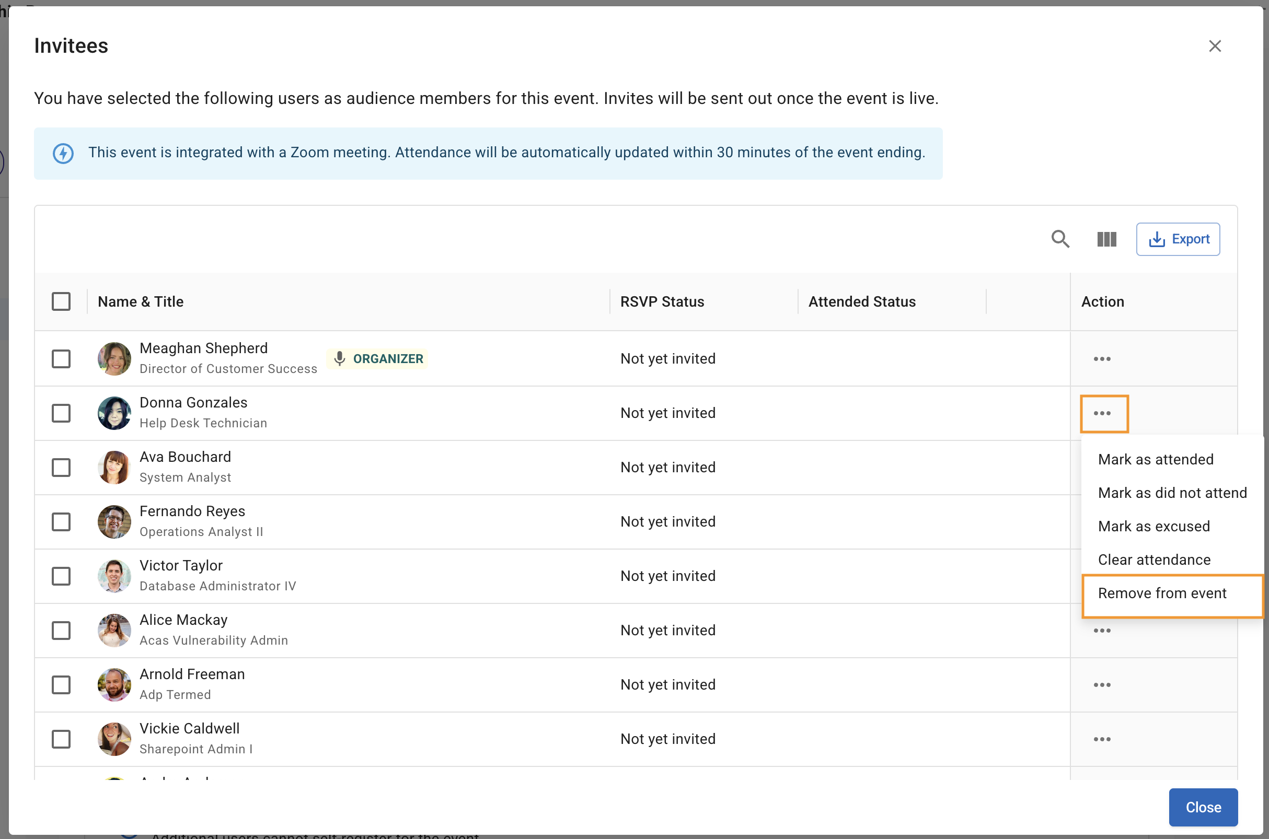Select Ava Bouchard's row checkbox
The width and height of the screenshot is (1269, 839).
(61, 467)
